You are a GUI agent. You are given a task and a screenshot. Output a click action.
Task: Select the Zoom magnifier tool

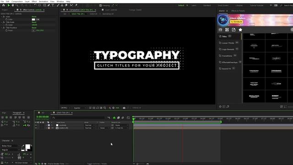pyautogui.click(x=17, y=5)
